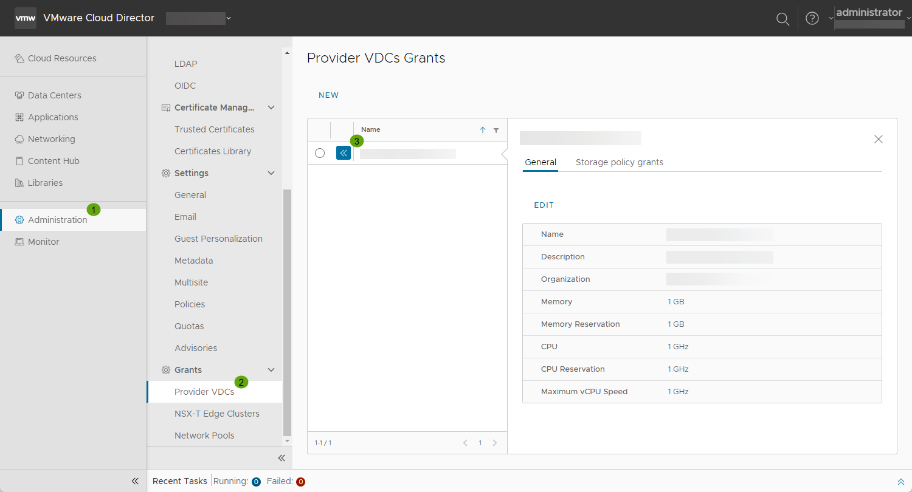Open the administrator user menu
The image size is (912, 492).
pos(873,18)
